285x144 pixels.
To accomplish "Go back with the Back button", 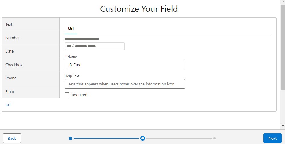I will [12, 138].
